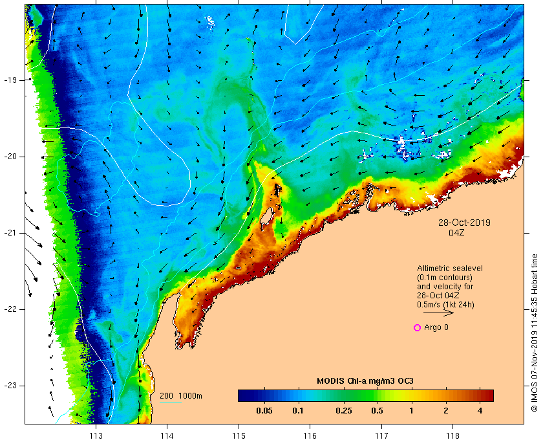Click longitude axis label '116'
The width and height of the screenshot is (543, 440).
coord(310,435)
